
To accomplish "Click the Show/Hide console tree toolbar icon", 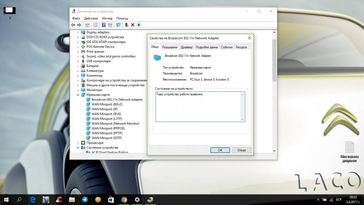I will (87, 25).
